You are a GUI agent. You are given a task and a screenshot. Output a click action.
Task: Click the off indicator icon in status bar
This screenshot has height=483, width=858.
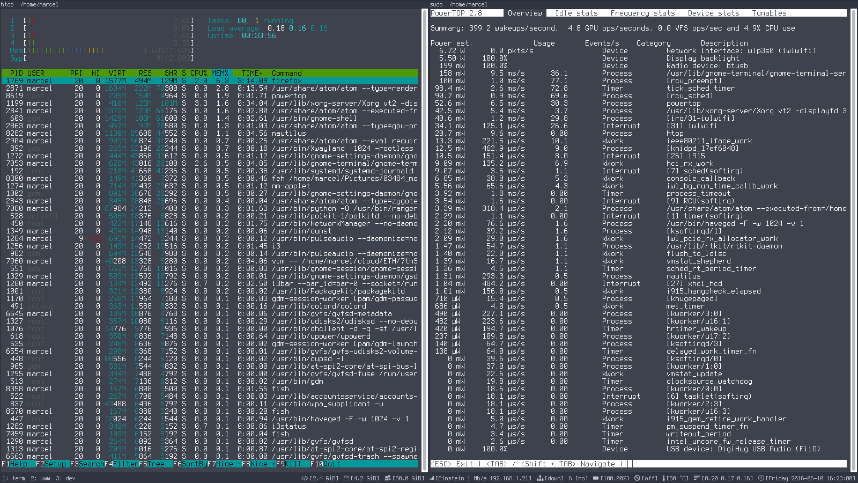637,478
